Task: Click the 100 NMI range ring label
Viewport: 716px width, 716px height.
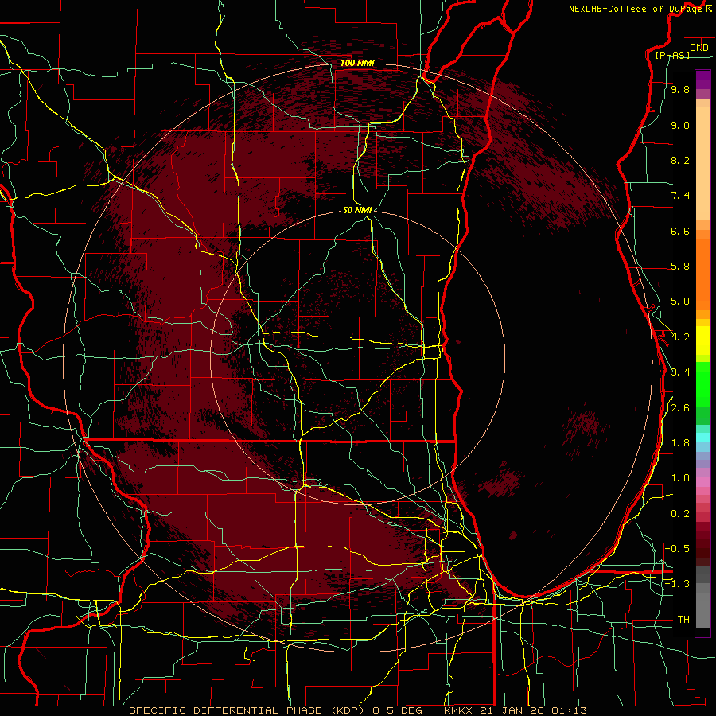Action: tap(357, 63)
